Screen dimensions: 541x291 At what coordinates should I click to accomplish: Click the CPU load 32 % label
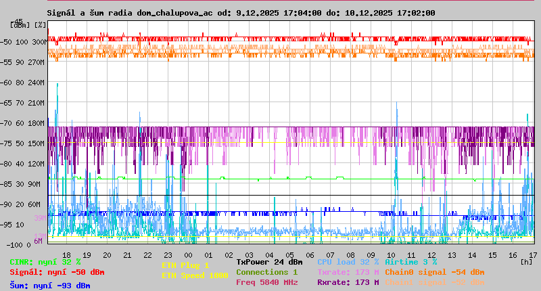point(348,261)
